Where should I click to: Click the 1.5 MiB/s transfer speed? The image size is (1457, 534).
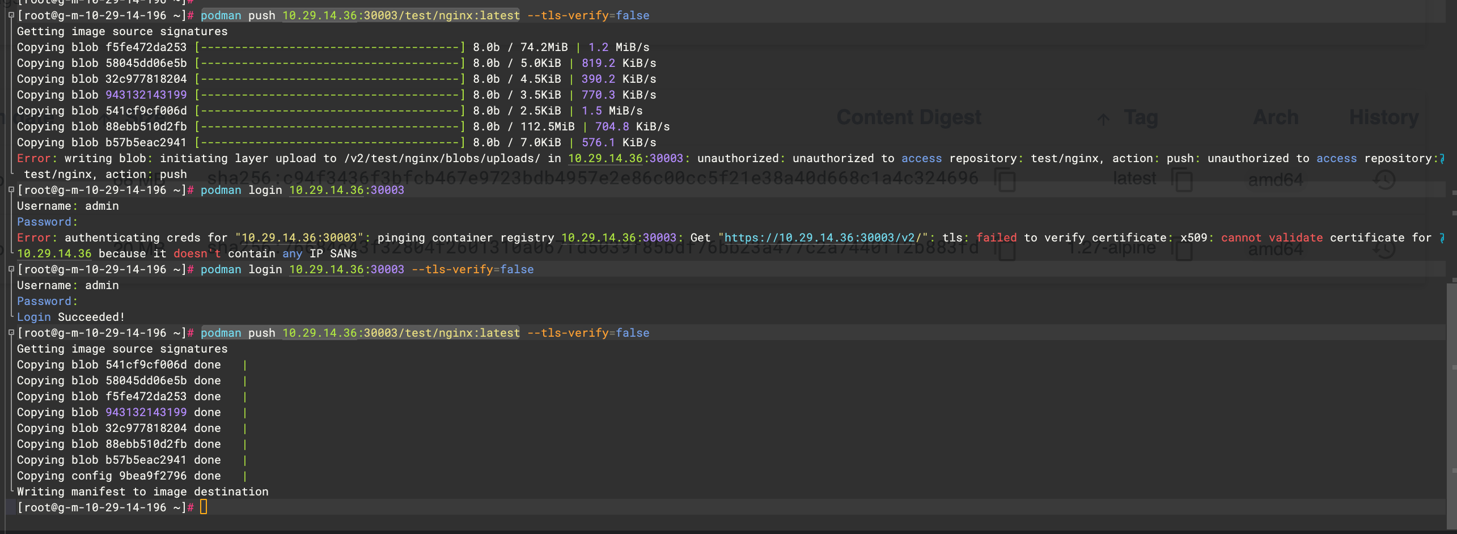coord(612,111)
